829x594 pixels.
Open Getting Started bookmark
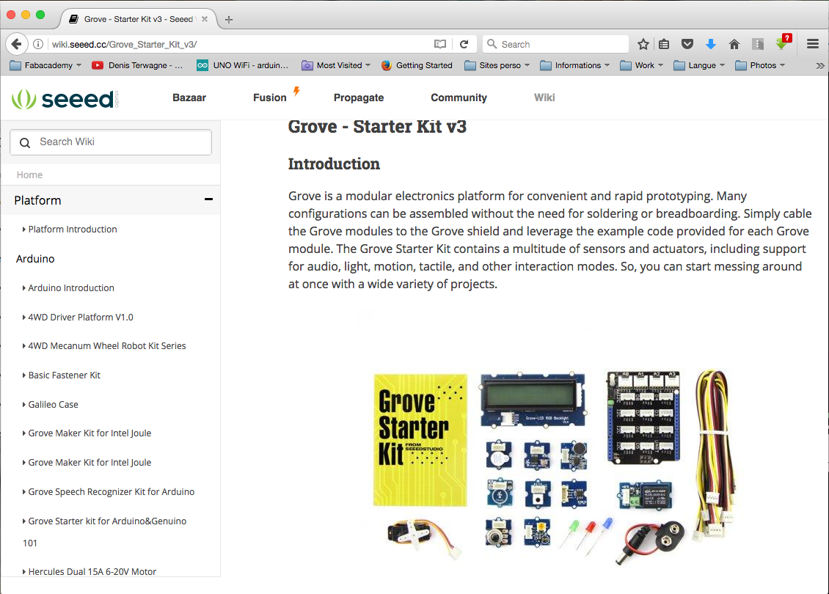pos(417,65)
